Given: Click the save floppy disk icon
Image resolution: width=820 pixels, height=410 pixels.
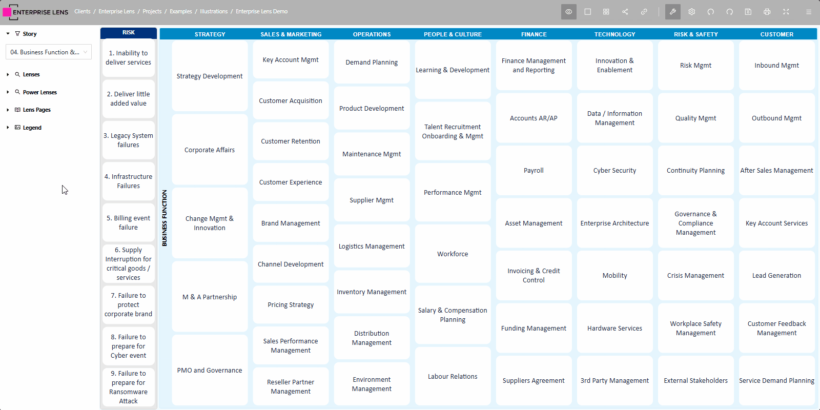Looking at the screenshot, I should pyautogui.click(x=748, y=12).
